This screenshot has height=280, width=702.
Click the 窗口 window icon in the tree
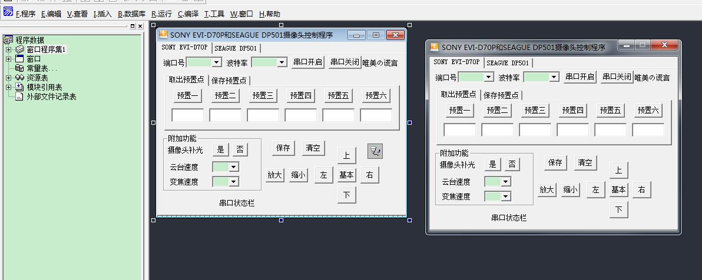click(x=19, y=59)
